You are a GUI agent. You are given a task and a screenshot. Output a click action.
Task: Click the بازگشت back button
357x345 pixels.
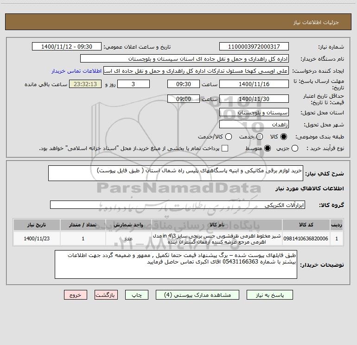pyautogui.click(x=106, y=295)
